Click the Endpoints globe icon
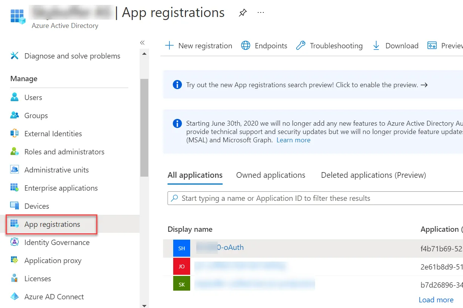 coord(246,46)
